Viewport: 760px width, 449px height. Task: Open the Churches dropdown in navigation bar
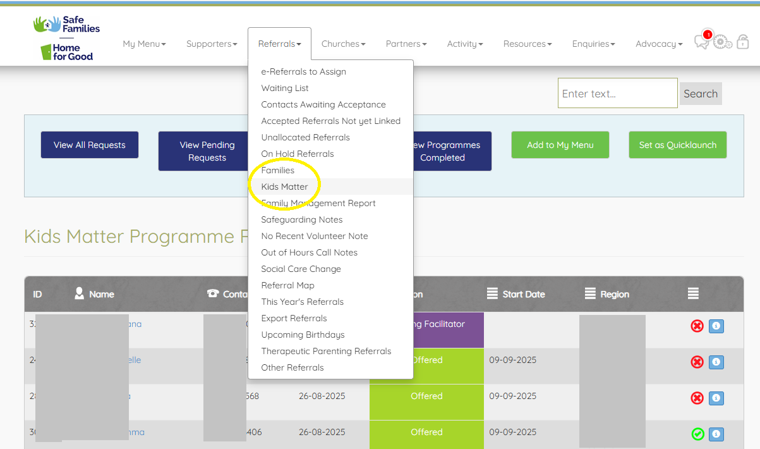pyautogui.click(x=343, y=44)
